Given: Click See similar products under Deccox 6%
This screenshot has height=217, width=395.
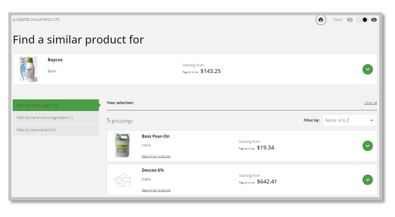Looking at the screenshot, I should tap(156, 190).
